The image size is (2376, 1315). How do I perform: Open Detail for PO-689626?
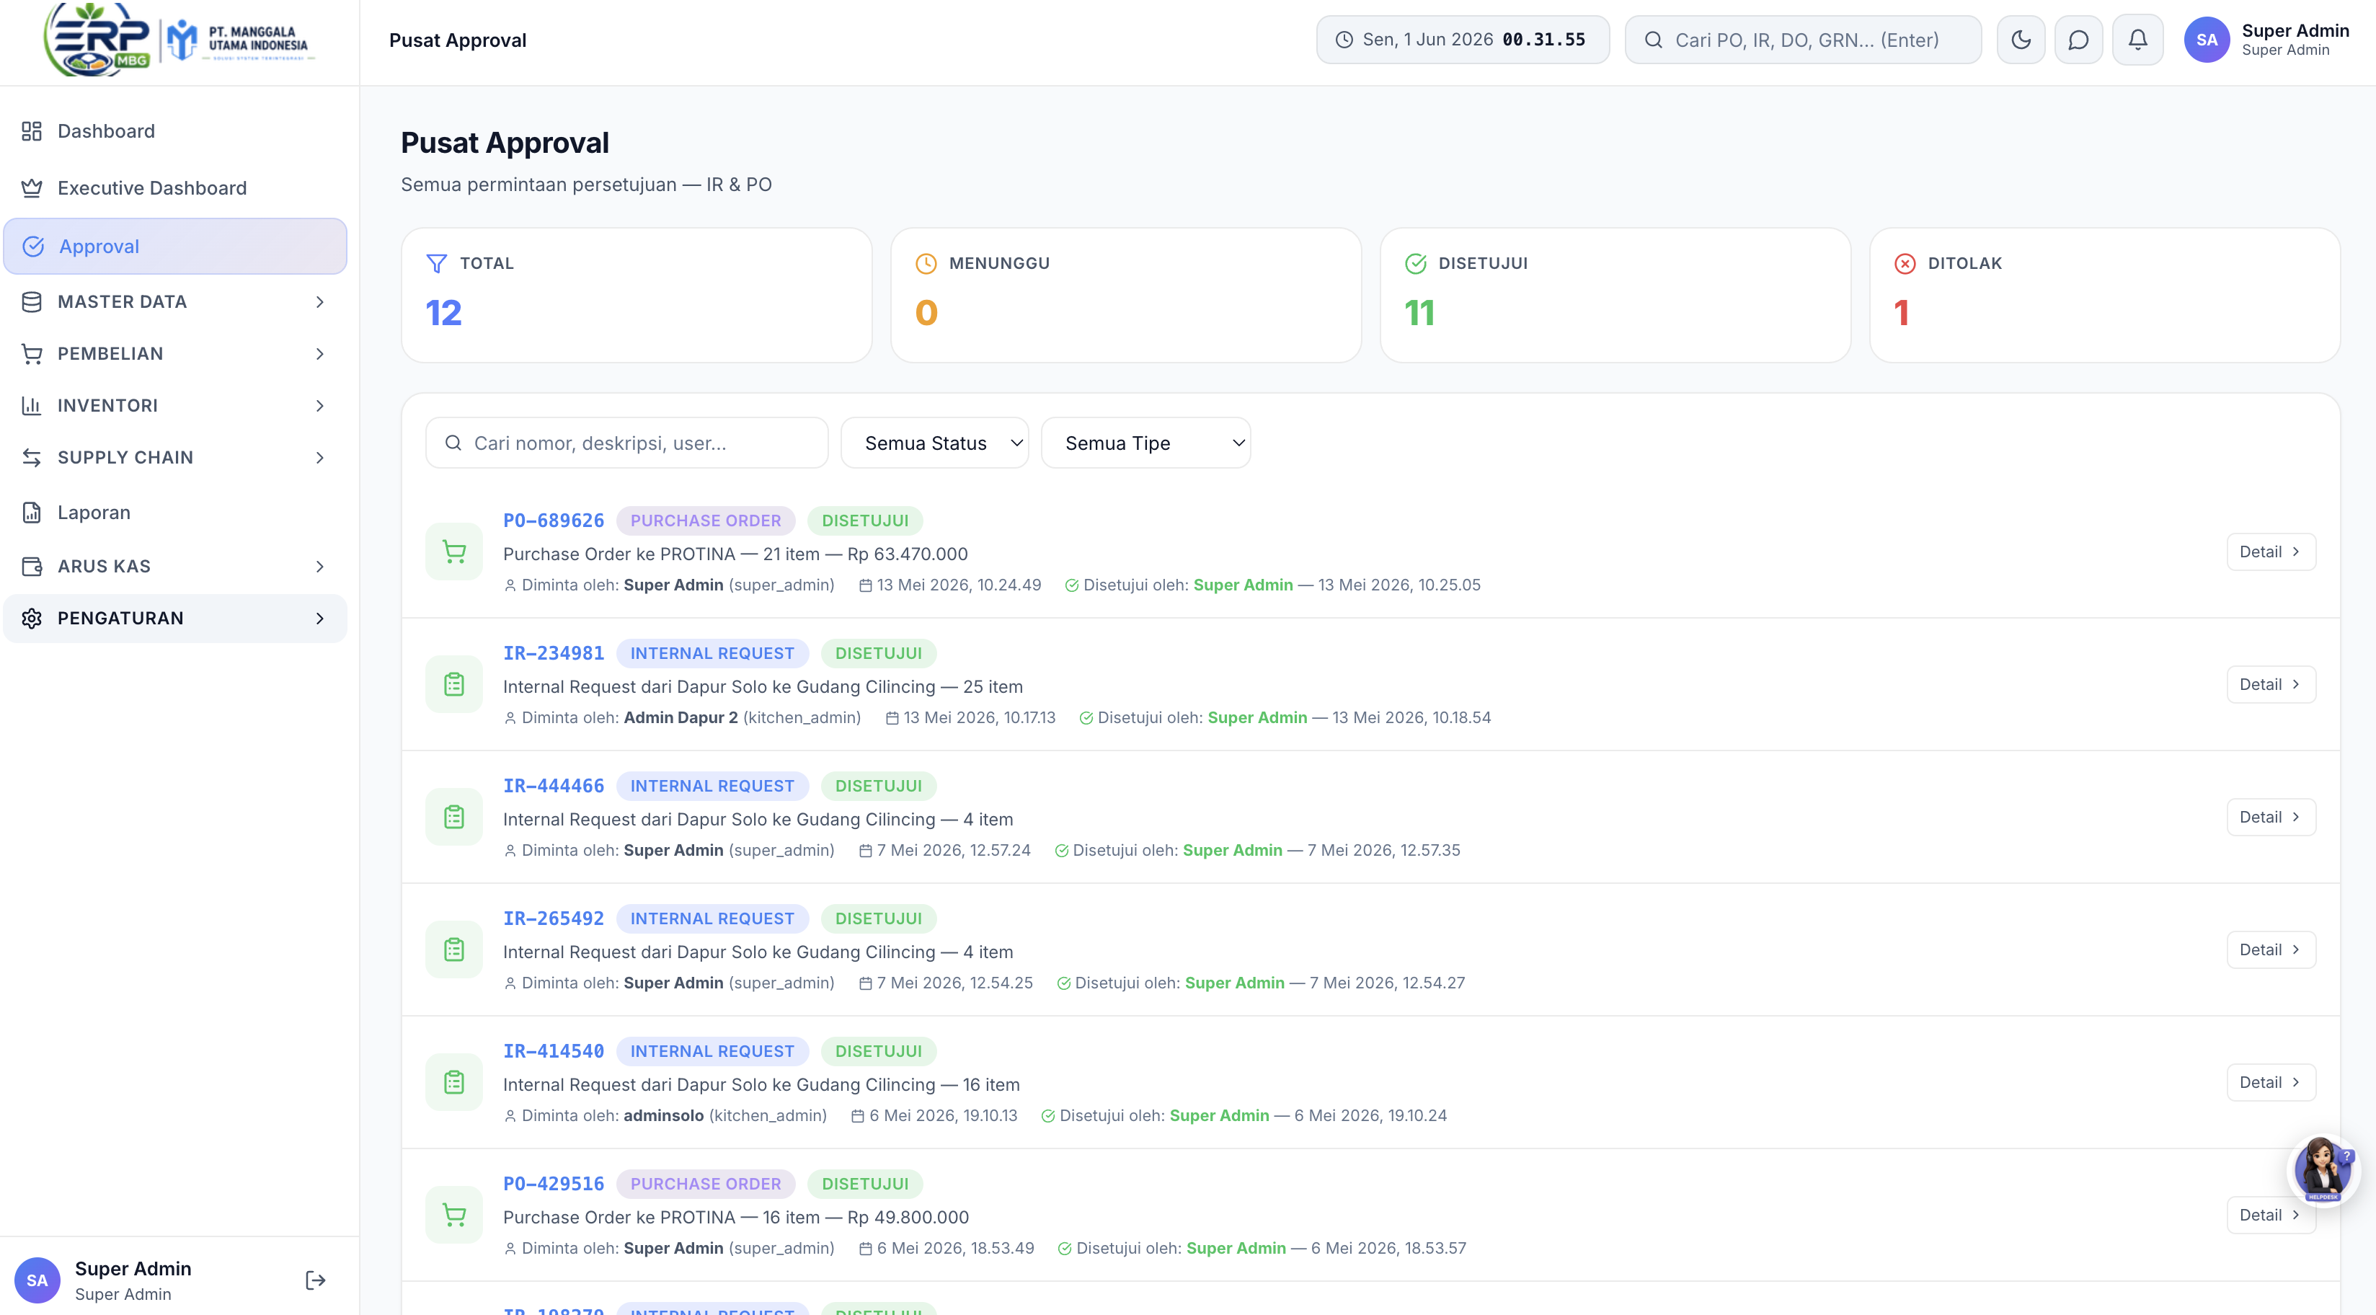(2270, 552)
